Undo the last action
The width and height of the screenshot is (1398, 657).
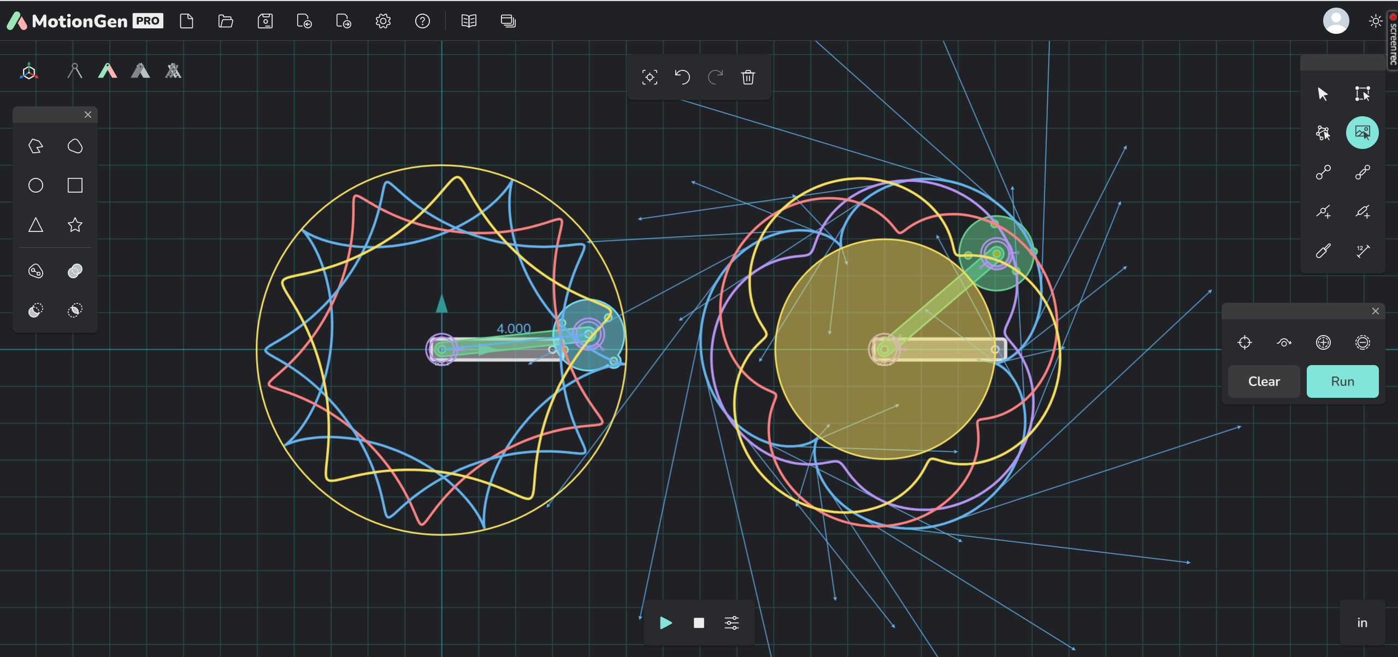click(x=682, y=77)
